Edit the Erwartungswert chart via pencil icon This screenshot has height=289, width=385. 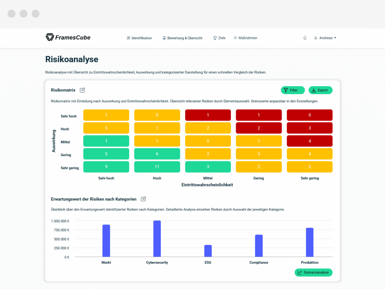[x=143, y=199]
